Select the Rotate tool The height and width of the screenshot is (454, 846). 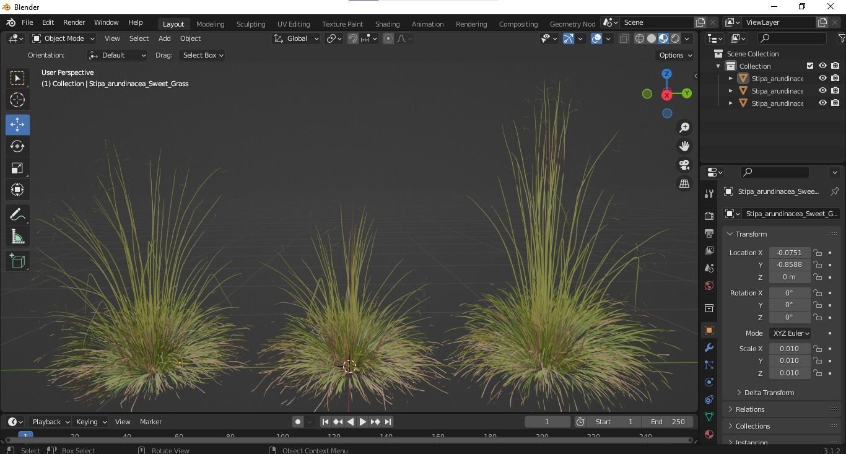coord(17,146)
